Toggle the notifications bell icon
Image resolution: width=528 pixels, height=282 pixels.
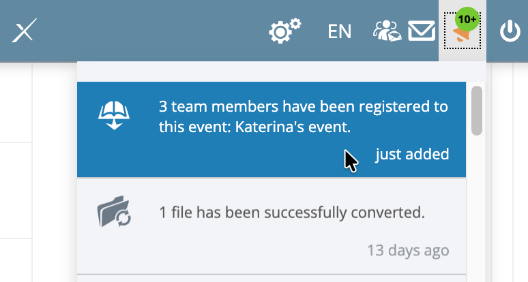click(x=463, y=31)
